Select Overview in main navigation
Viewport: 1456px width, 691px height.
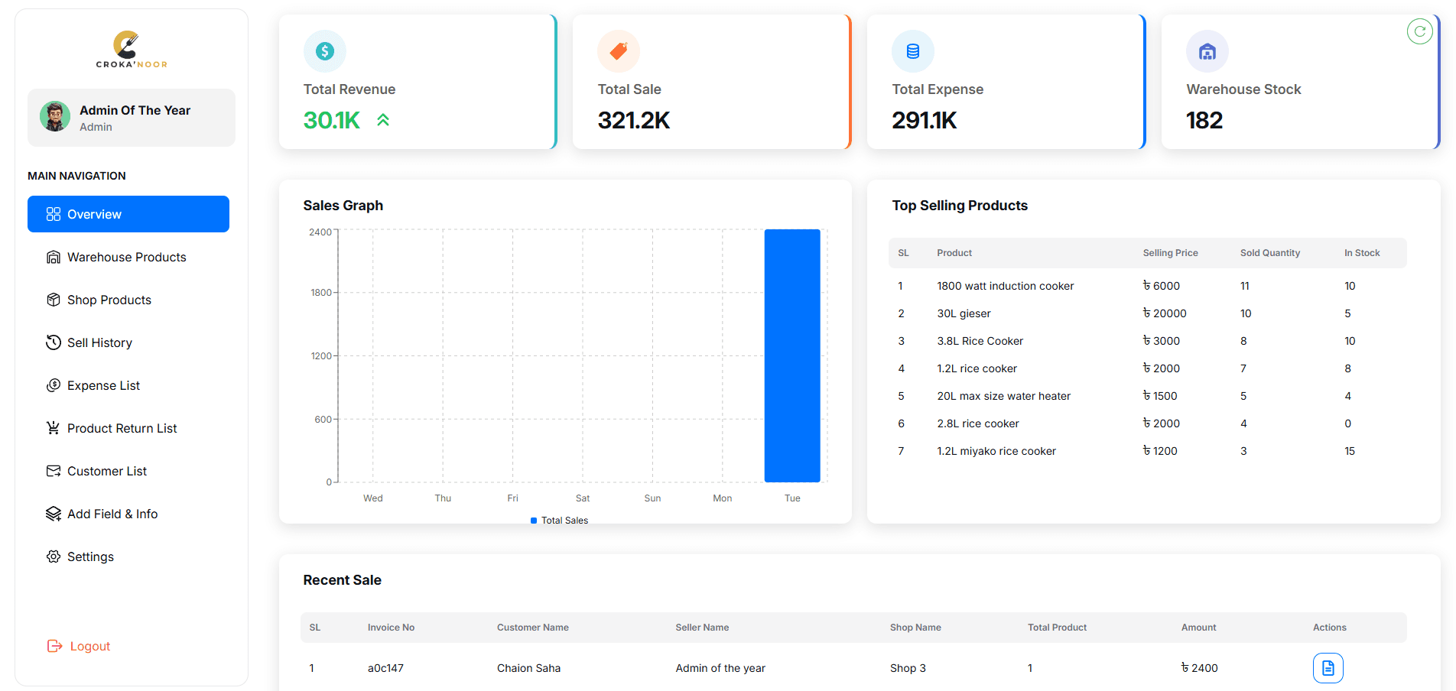[x=128, y=214]
